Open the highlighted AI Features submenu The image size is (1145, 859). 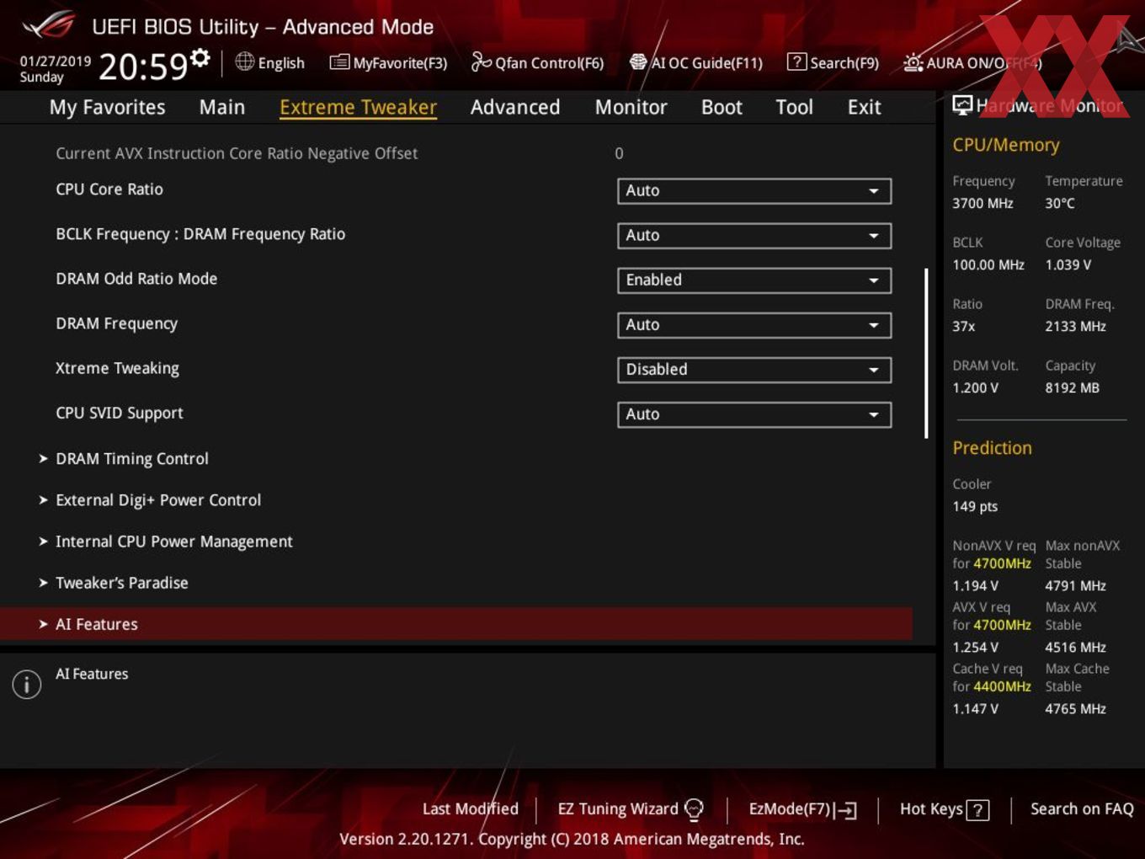[455, 624]
